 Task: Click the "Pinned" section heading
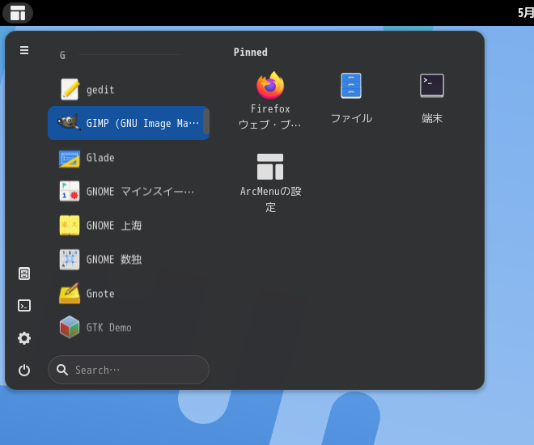[x=250, y=52]
